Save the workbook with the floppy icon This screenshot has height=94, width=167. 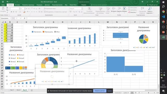tap(3, 2)
